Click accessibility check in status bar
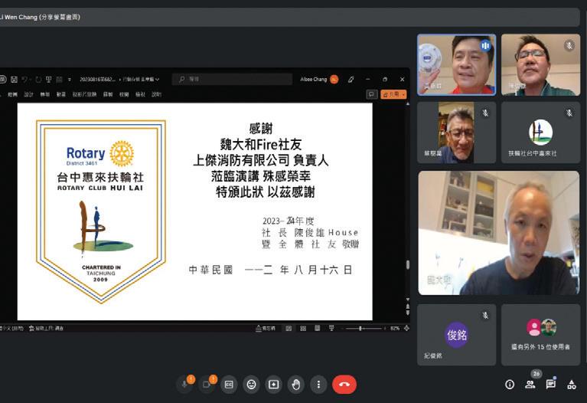Image resolution: width=587 pixels, height=403 pixels. (x=47, y=329)
